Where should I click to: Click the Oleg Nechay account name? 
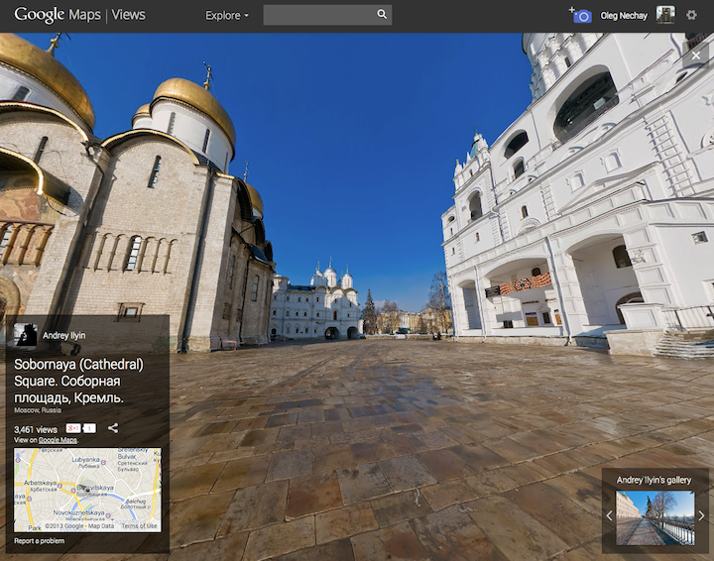(x=624, y=16)
